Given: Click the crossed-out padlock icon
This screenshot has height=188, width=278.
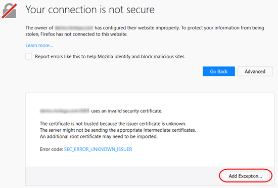Looking at the screenshot, I should coord(9,11).
